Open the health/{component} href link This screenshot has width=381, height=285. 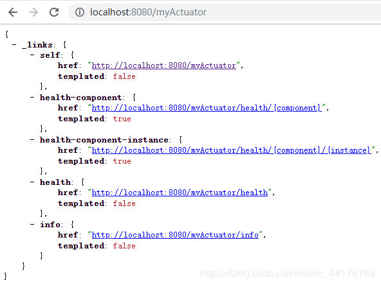coord(207,108)
